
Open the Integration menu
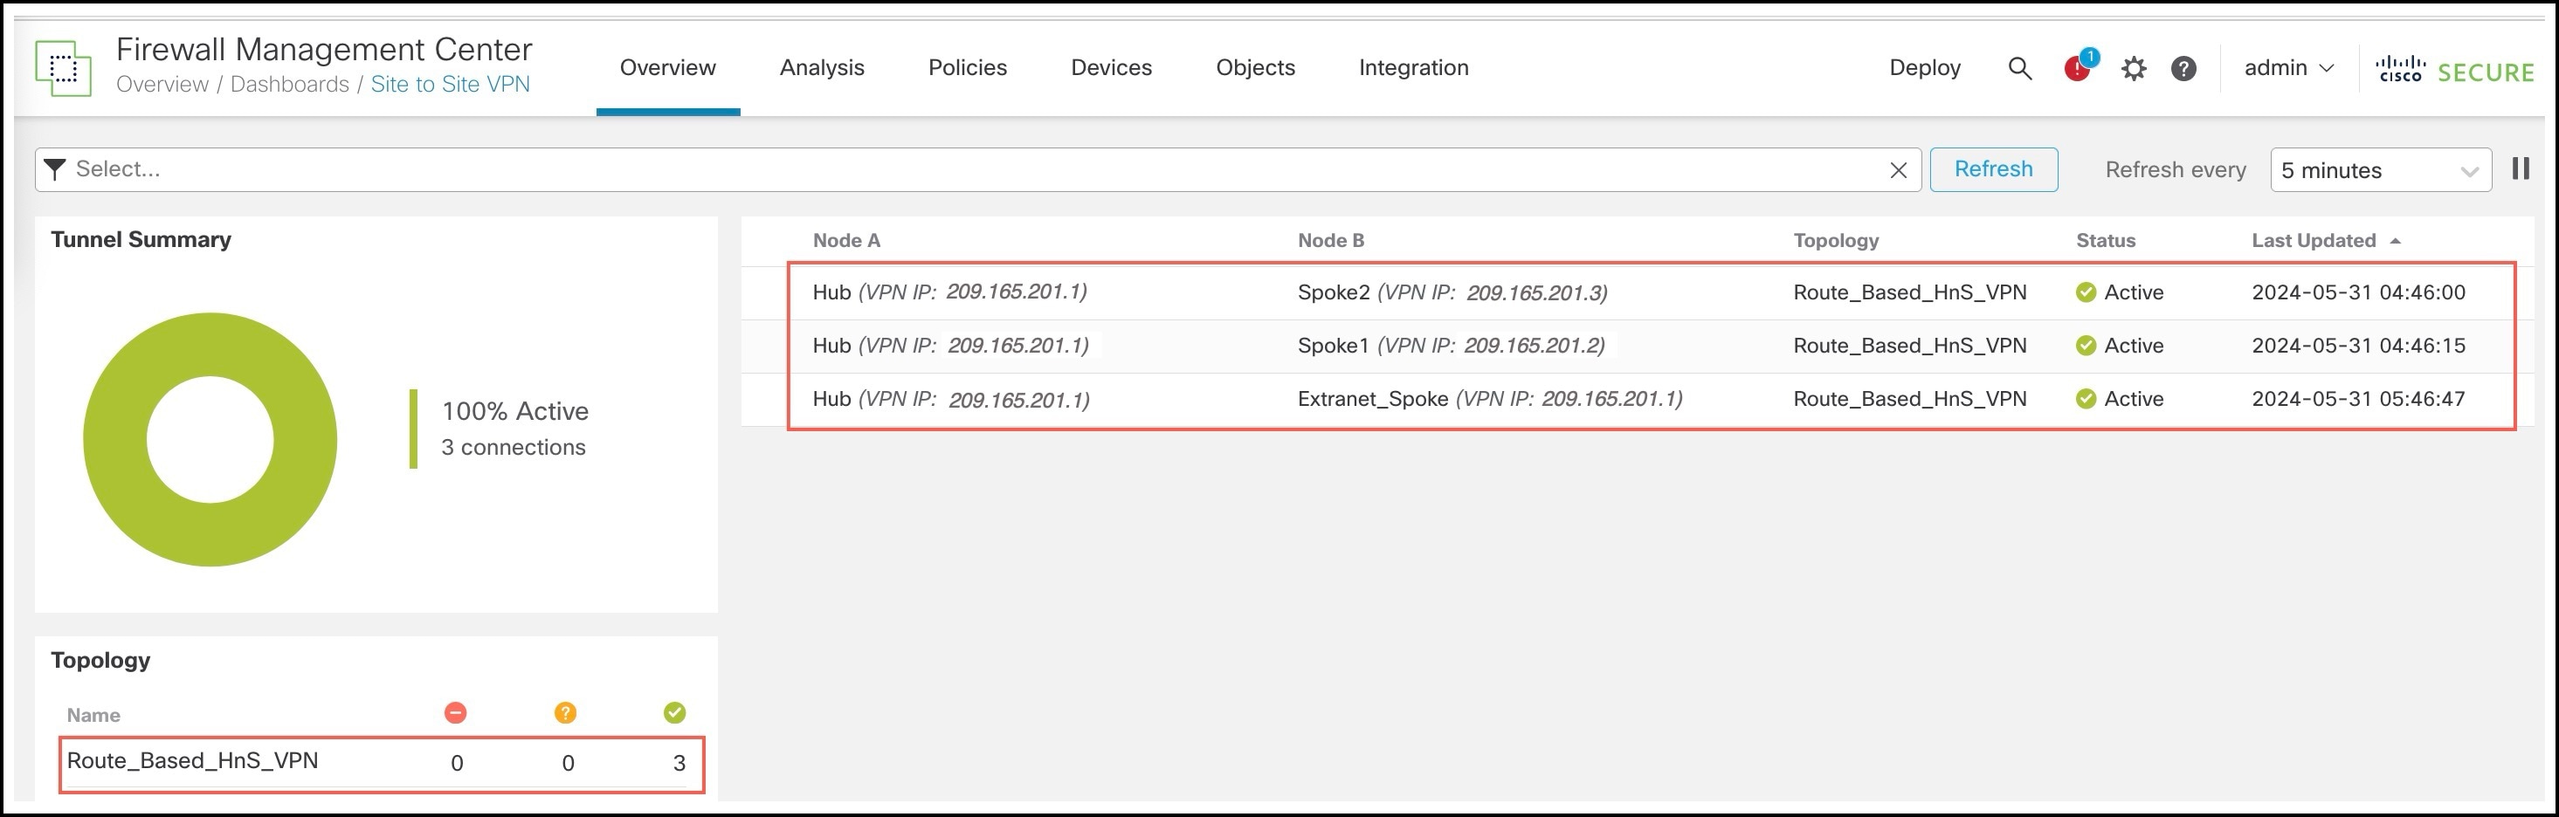pos(1414,67)
